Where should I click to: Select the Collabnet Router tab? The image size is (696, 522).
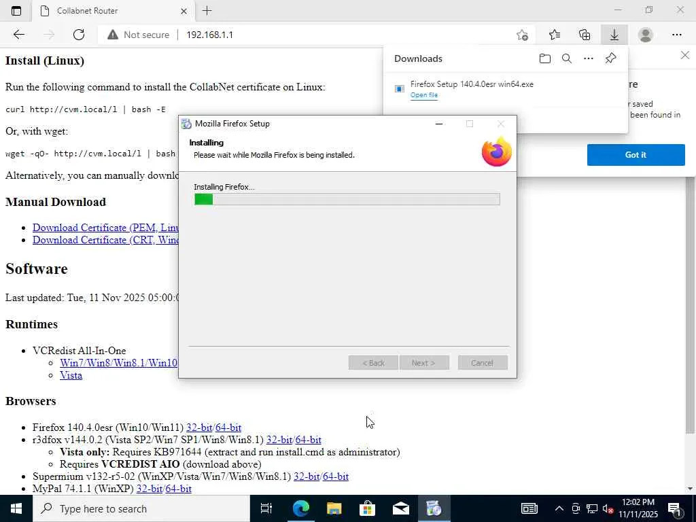tap(114, 11)
